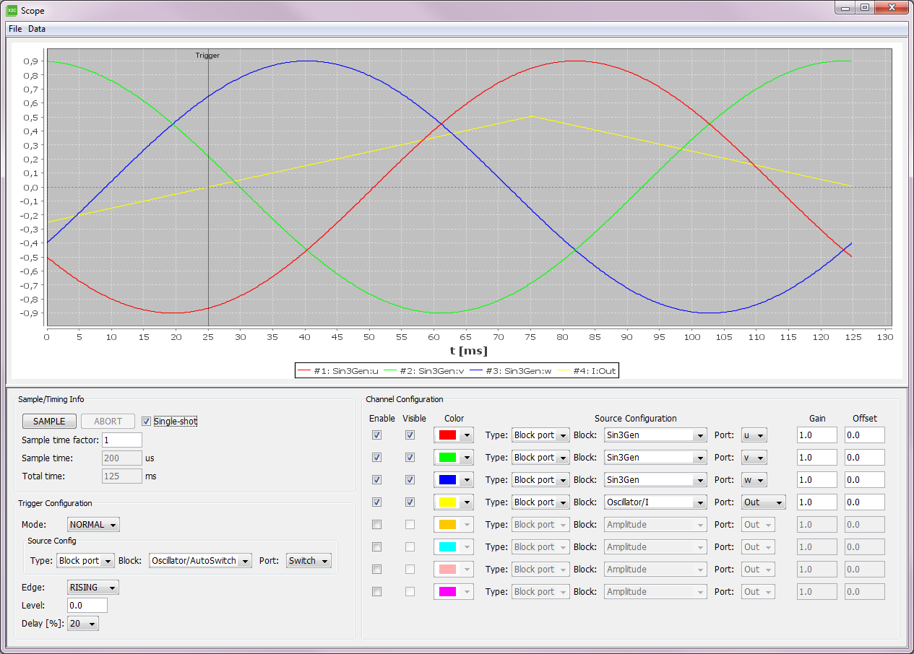Expand the Edge RISING dropdown

93,588
